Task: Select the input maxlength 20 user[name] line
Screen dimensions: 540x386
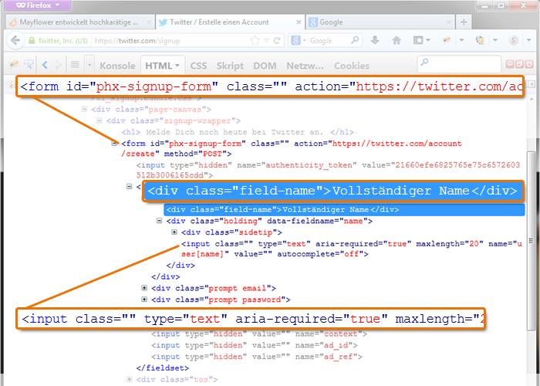Action: pos(352,249)
